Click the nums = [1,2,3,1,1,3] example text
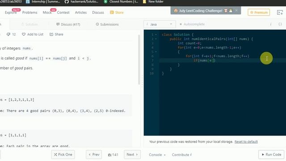 17,100
